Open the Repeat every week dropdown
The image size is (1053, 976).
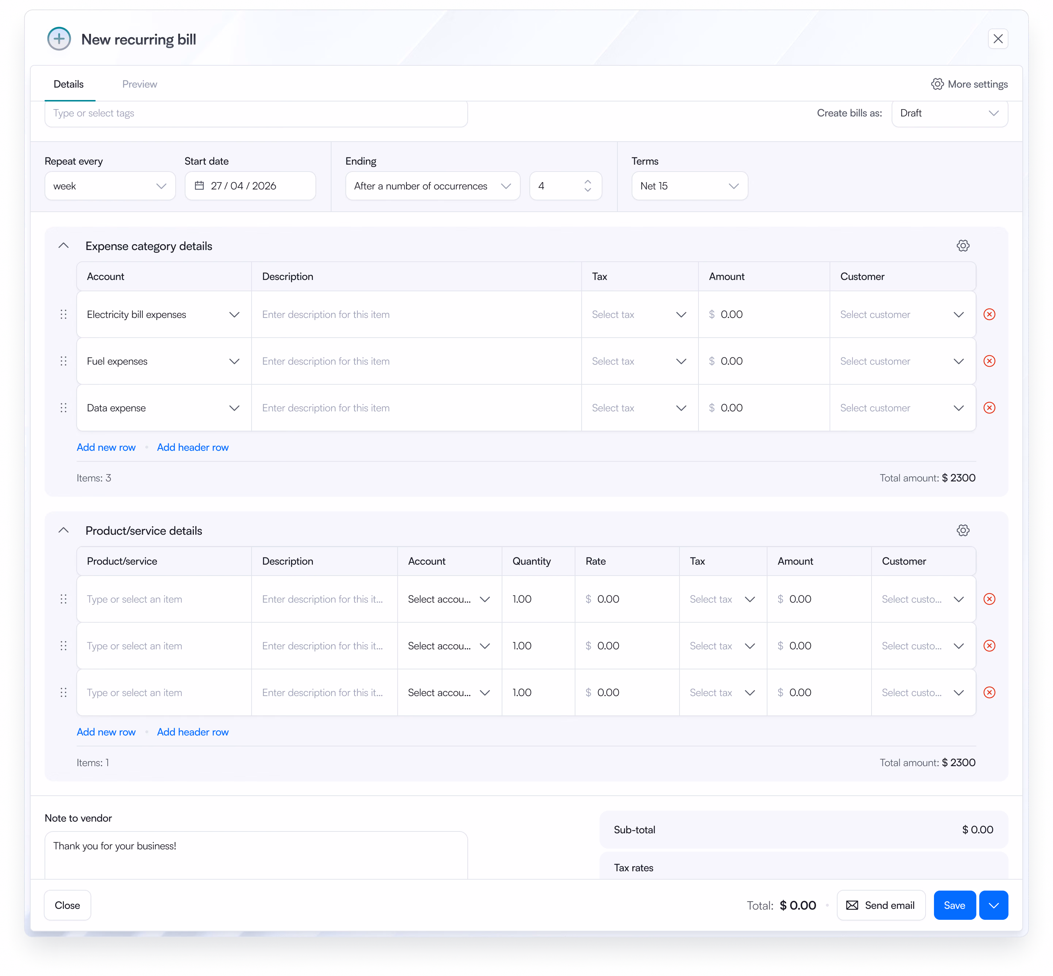110,186
